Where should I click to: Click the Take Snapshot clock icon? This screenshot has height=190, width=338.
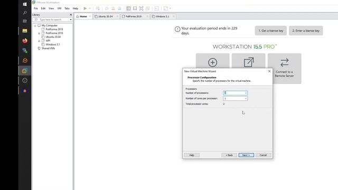(107, 8)
